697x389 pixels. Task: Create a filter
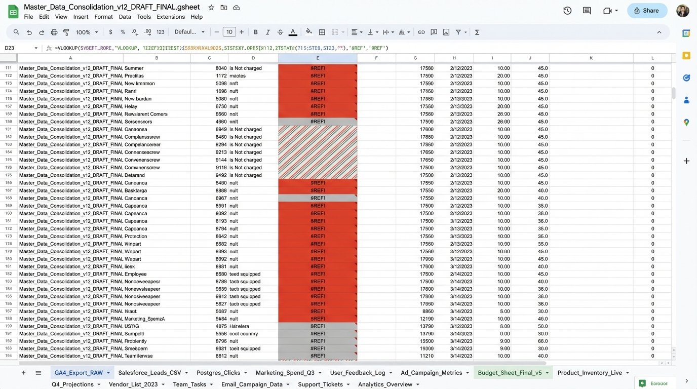tap(458, 32)
